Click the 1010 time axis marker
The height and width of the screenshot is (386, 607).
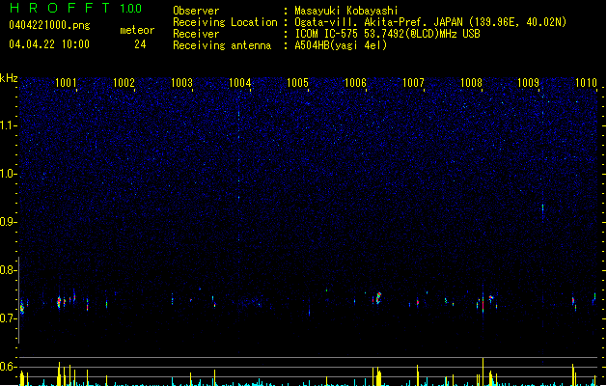coord(586,83)
